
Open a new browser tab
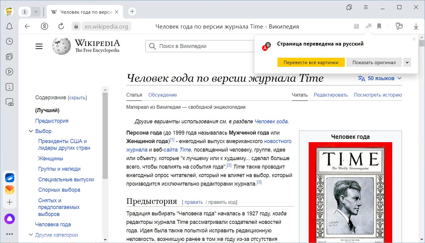(x=132, y=12)
